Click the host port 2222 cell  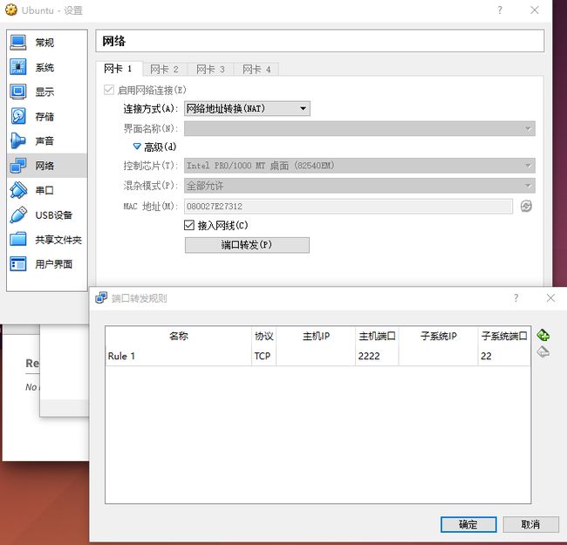[377, 356]
